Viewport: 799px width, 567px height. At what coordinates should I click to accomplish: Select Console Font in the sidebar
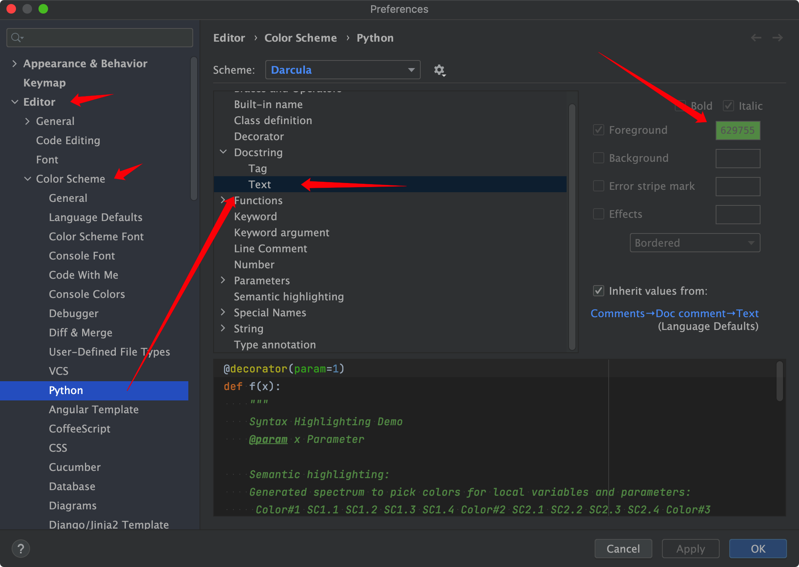point(82,256)
